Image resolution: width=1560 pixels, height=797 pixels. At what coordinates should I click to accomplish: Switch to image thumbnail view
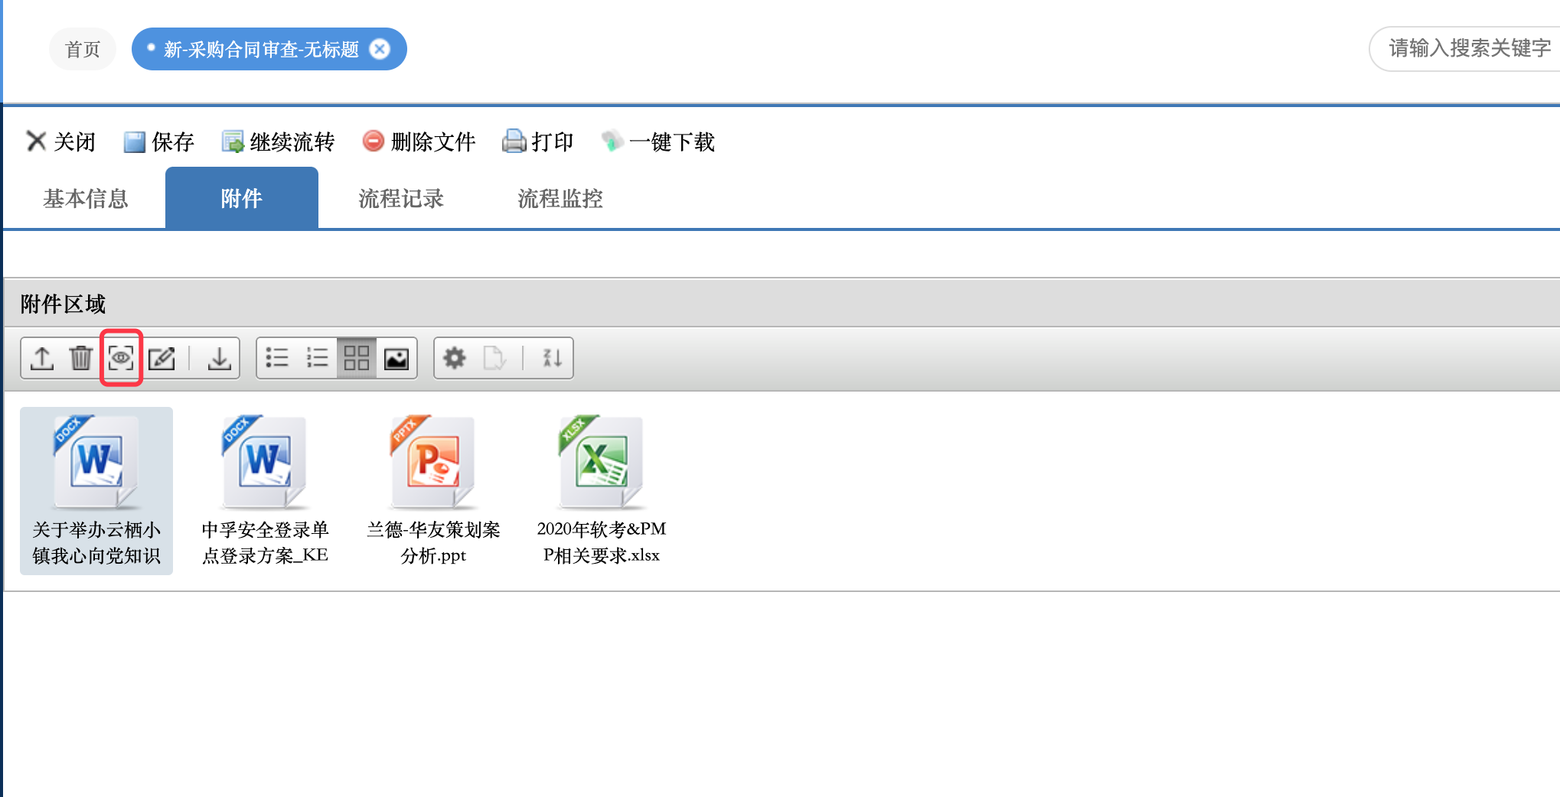[397, 358]
